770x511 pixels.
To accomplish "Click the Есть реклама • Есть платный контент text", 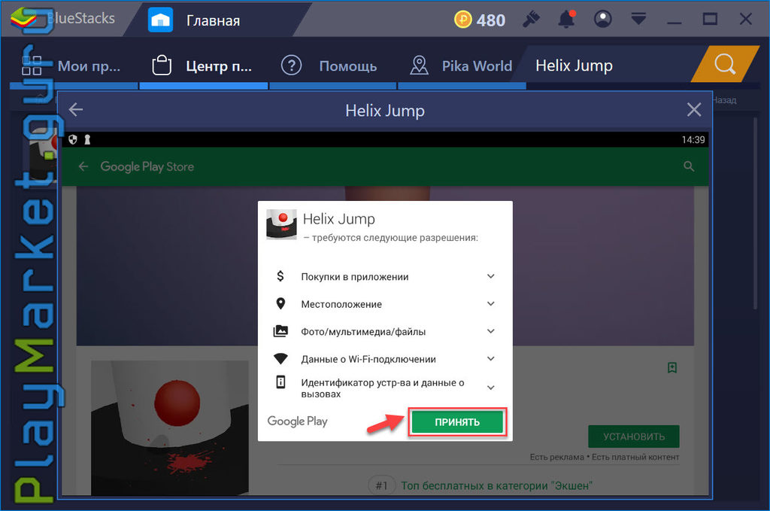I will 604,457.
